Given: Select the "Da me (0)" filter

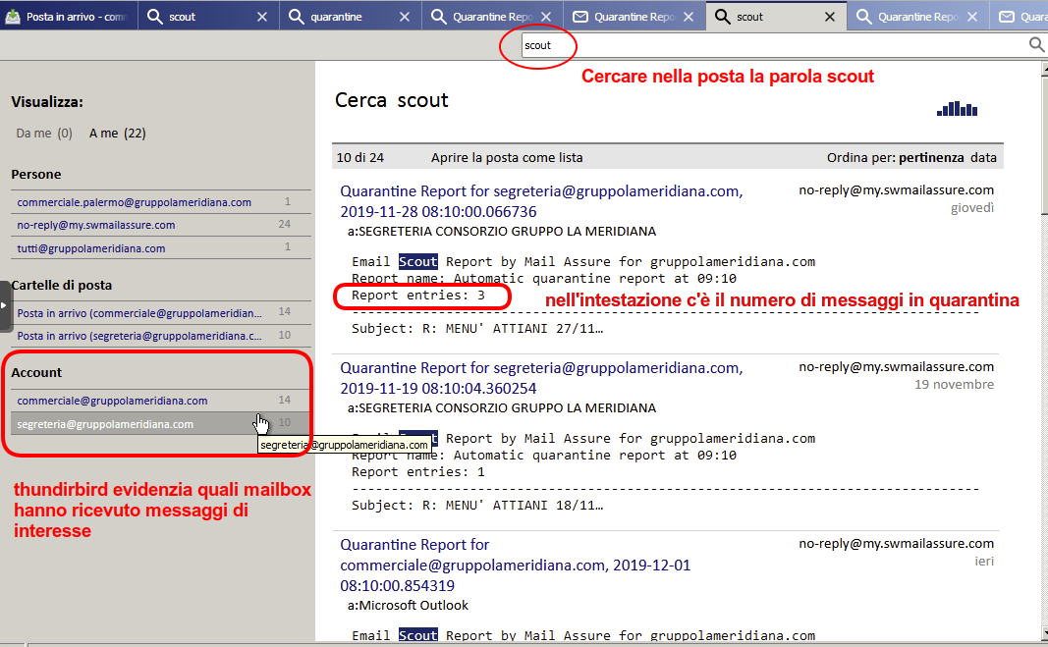Looking at the screenshot, I should coord(44,134).
